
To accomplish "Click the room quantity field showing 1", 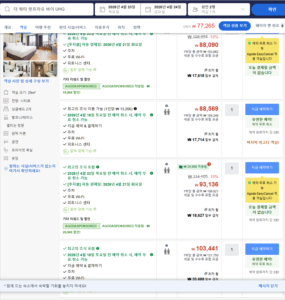I will pos(232,110).
